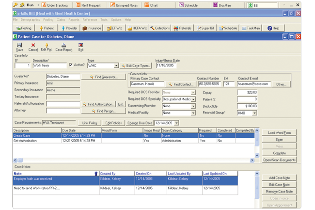Open the Patient toolbar button
The width and height of the screenshot is (315, 210).
46,28
